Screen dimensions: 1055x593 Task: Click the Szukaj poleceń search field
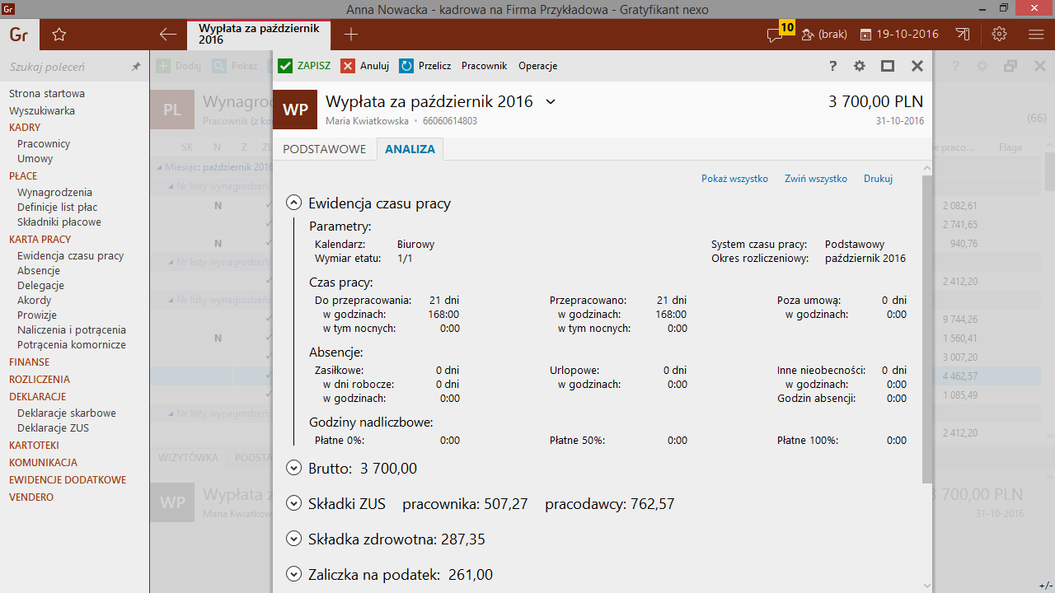pyautogui.click(x=66, y=67)
